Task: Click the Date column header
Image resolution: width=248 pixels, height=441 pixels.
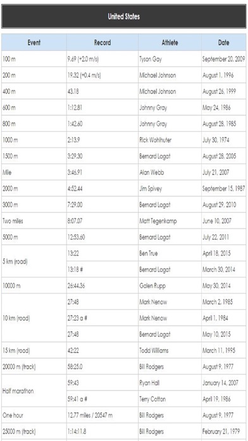Action: click(x=223, y=42)
